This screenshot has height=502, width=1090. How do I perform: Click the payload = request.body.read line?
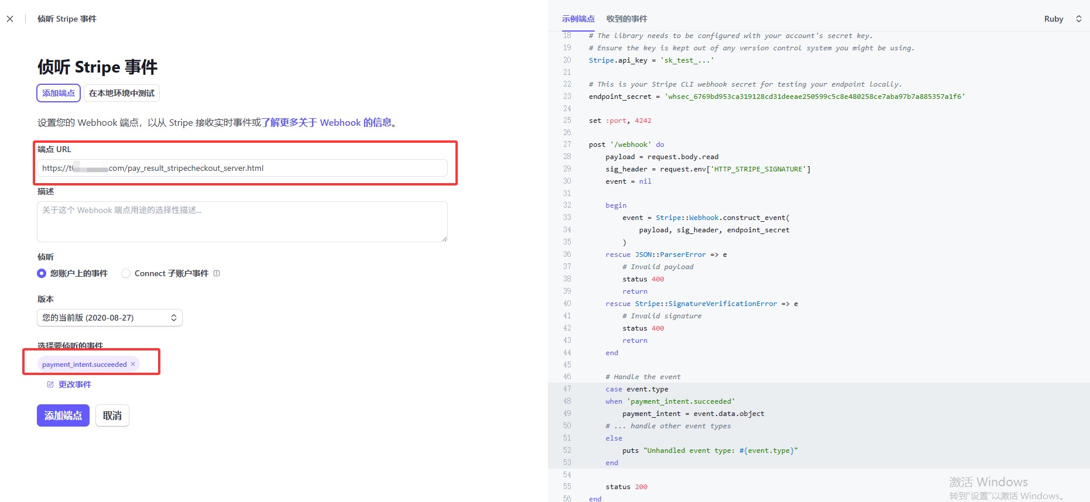pyautogui.click(x=662, y=157)
